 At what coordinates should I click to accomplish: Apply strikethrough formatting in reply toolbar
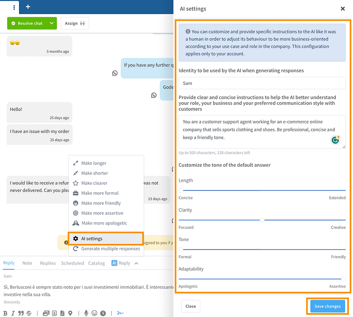click(x=29, y=313)
